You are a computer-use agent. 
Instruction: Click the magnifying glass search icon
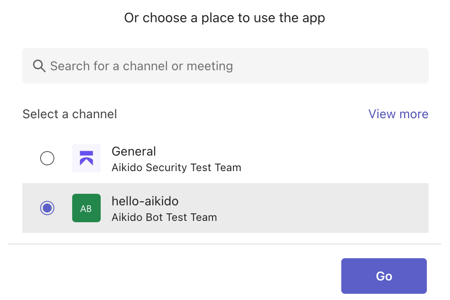(x=39, y=66)
